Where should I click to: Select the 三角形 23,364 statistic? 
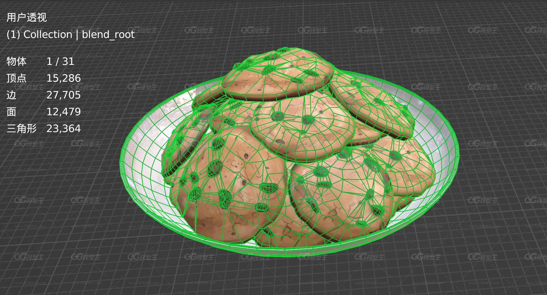(43, 129)
